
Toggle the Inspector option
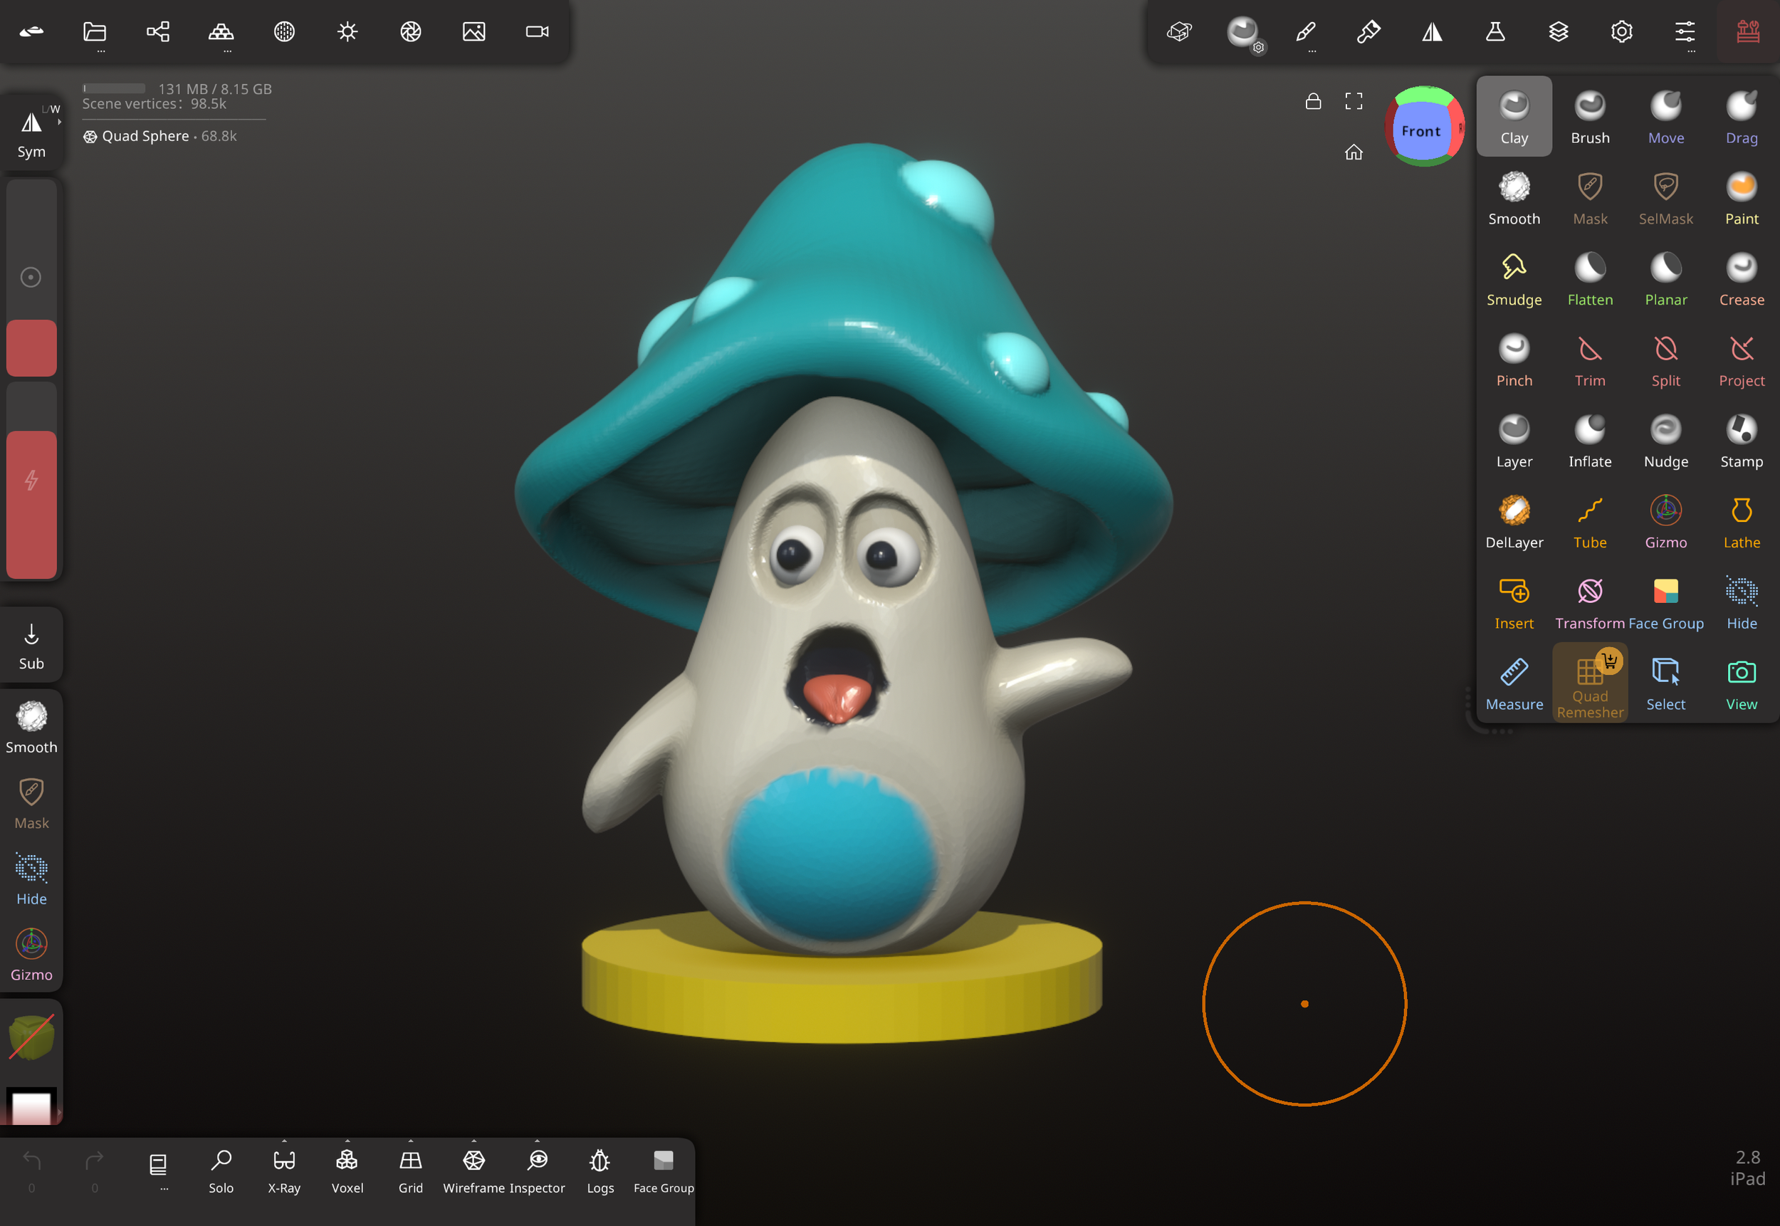537,1170
